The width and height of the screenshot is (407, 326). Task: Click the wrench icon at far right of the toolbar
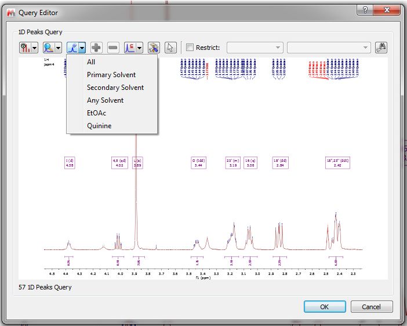click(x=381, y=48)
